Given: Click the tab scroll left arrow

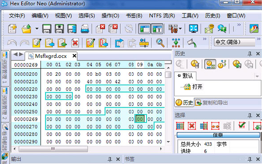Looking at the screenshot, I should point(15,55).
